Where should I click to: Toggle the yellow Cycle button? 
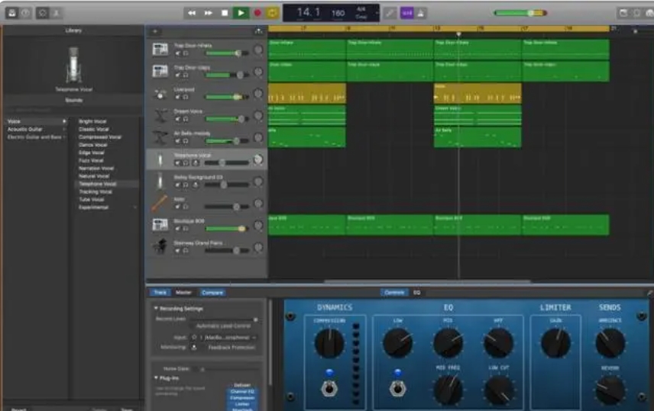272,13
